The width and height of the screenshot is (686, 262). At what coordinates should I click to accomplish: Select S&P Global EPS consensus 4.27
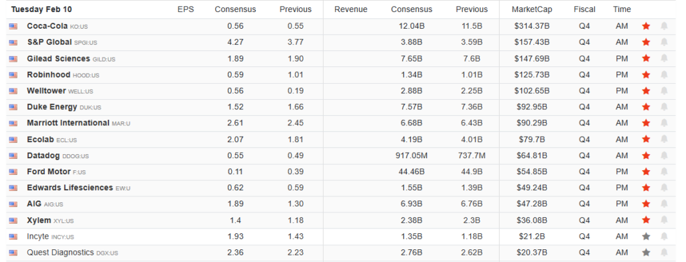(235, 42)
